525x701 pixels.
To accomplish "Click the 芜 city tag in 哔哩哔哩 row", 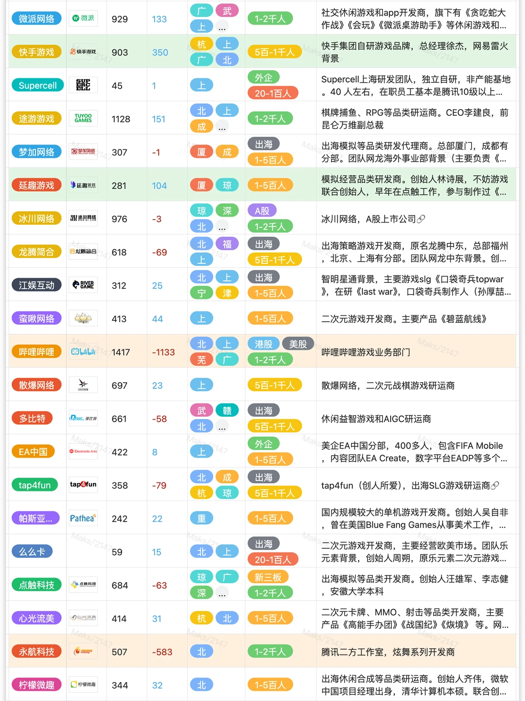I will click(202, 360).
